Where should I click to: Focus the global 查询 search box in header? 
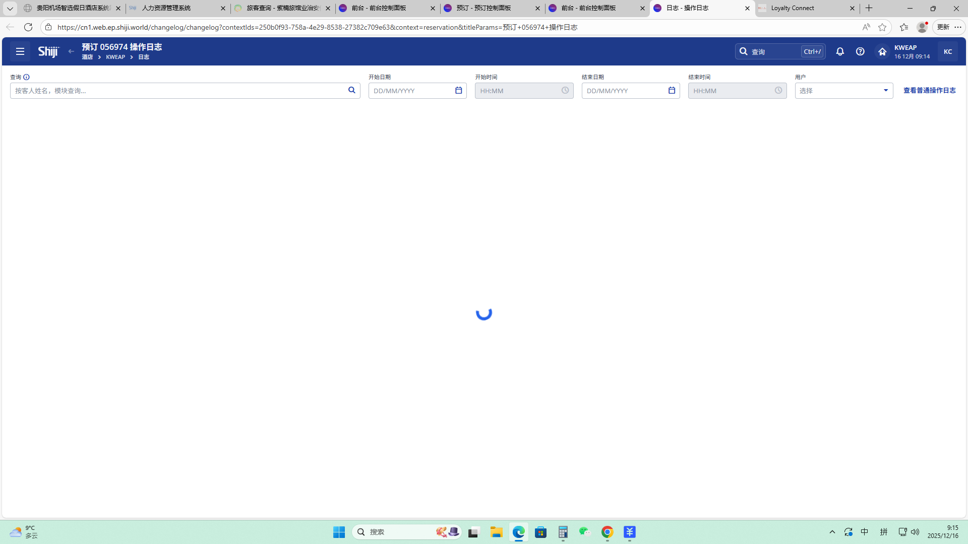[774, 51]
